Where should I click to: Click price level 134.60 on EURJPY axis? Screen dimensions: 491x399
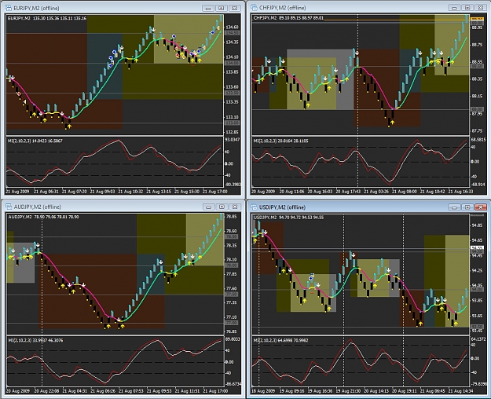tap(232, 27)
